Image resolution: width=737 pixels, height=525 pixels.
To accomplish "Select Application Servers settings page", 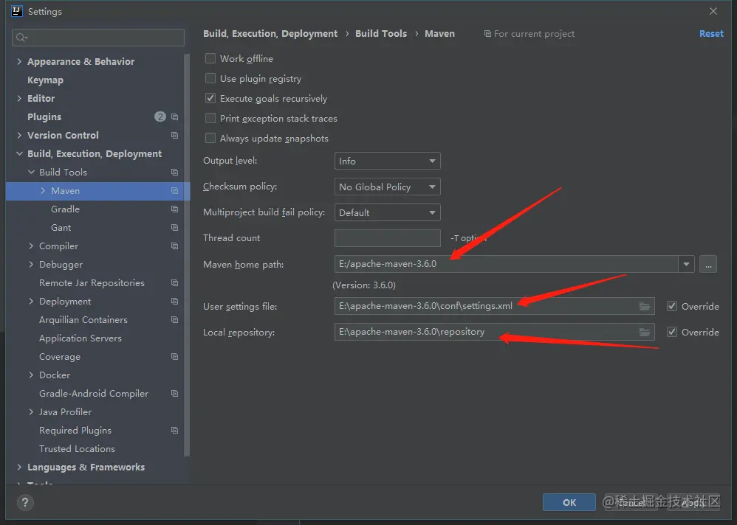I will click(80, 338).
